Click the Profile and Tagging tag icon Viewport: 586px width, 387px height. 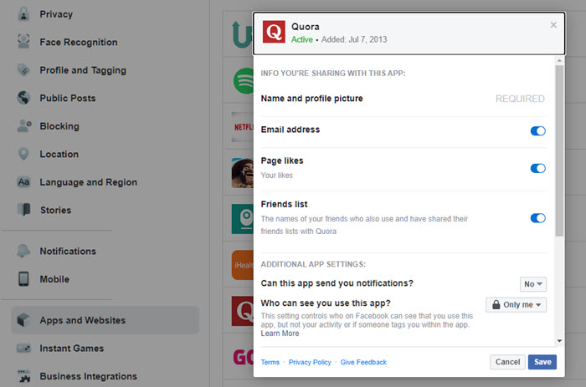pyautogui.click(x=23, y=69)
